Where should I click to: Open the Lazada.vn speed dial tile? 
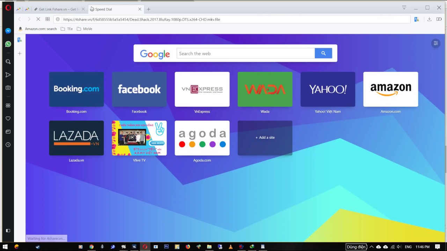(76, 138)
